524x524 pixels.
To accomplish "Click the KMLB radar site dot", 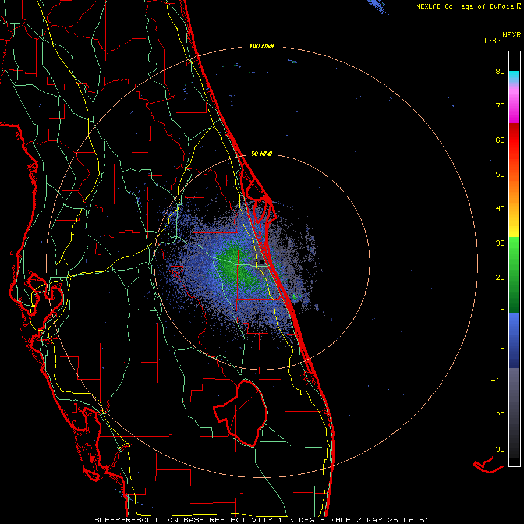I will coord(262,263).
